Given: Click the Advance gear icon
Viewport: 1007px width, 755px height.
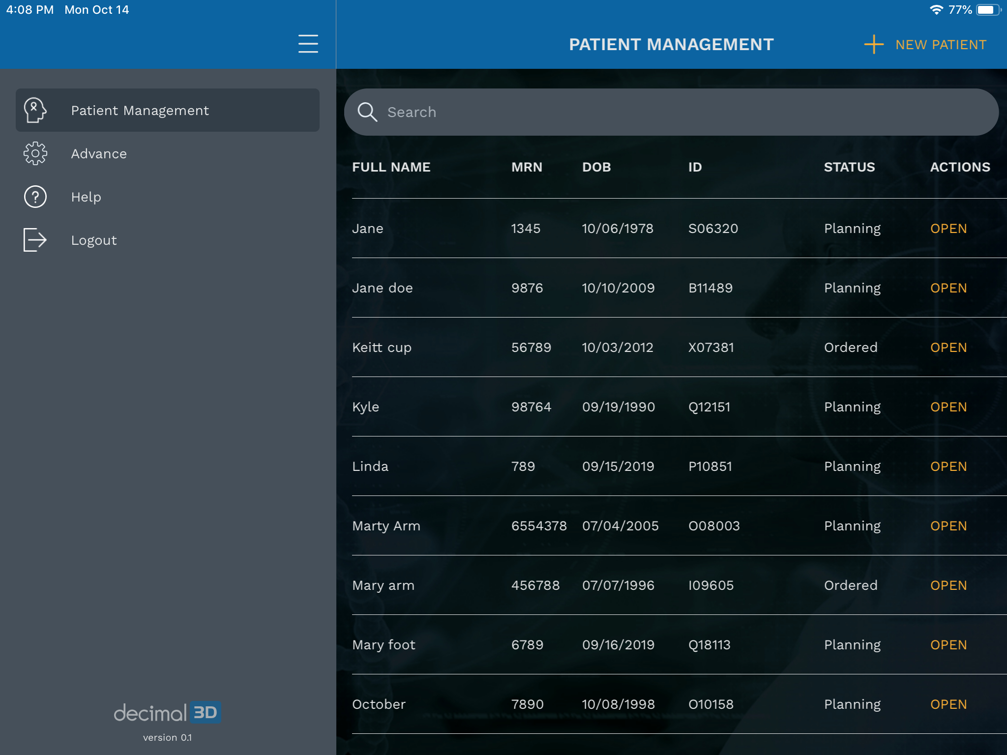Looking at the screenshot, I should pyautogui.click(x=35, y=154).
